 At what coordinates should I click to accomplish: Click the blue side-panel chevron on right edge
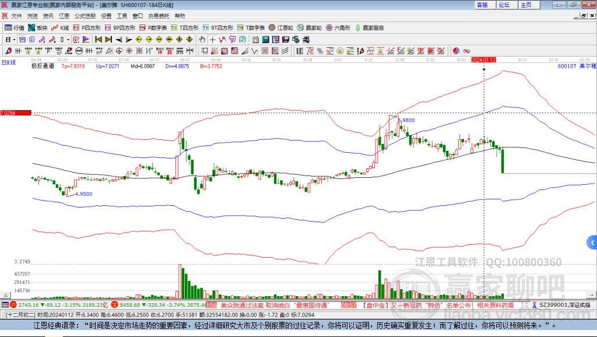[592, 242]
